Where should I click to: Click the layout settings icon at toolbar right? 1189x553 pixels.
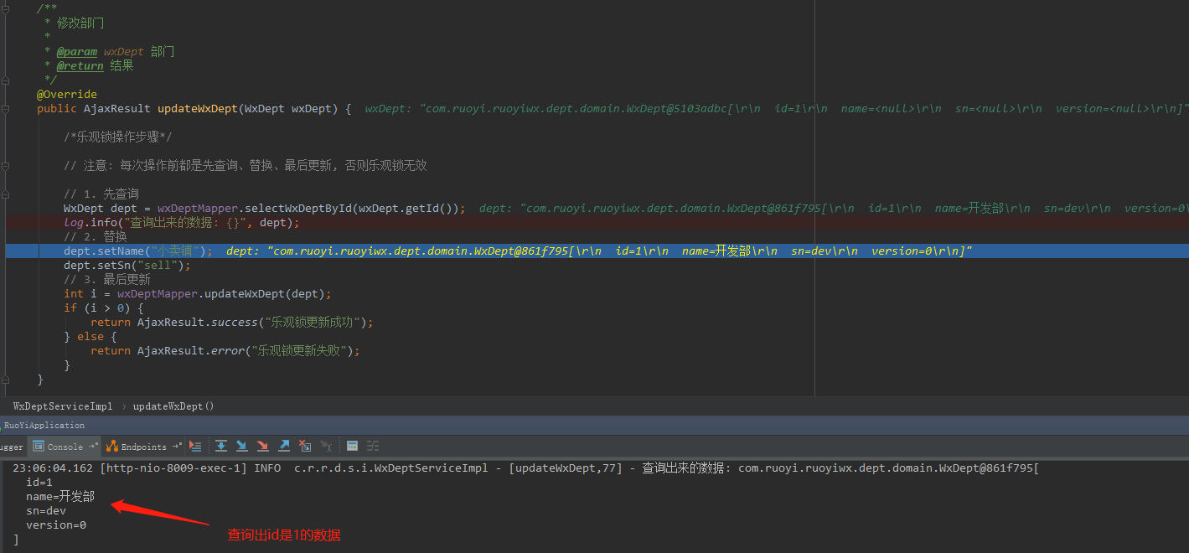pos(373,447)
